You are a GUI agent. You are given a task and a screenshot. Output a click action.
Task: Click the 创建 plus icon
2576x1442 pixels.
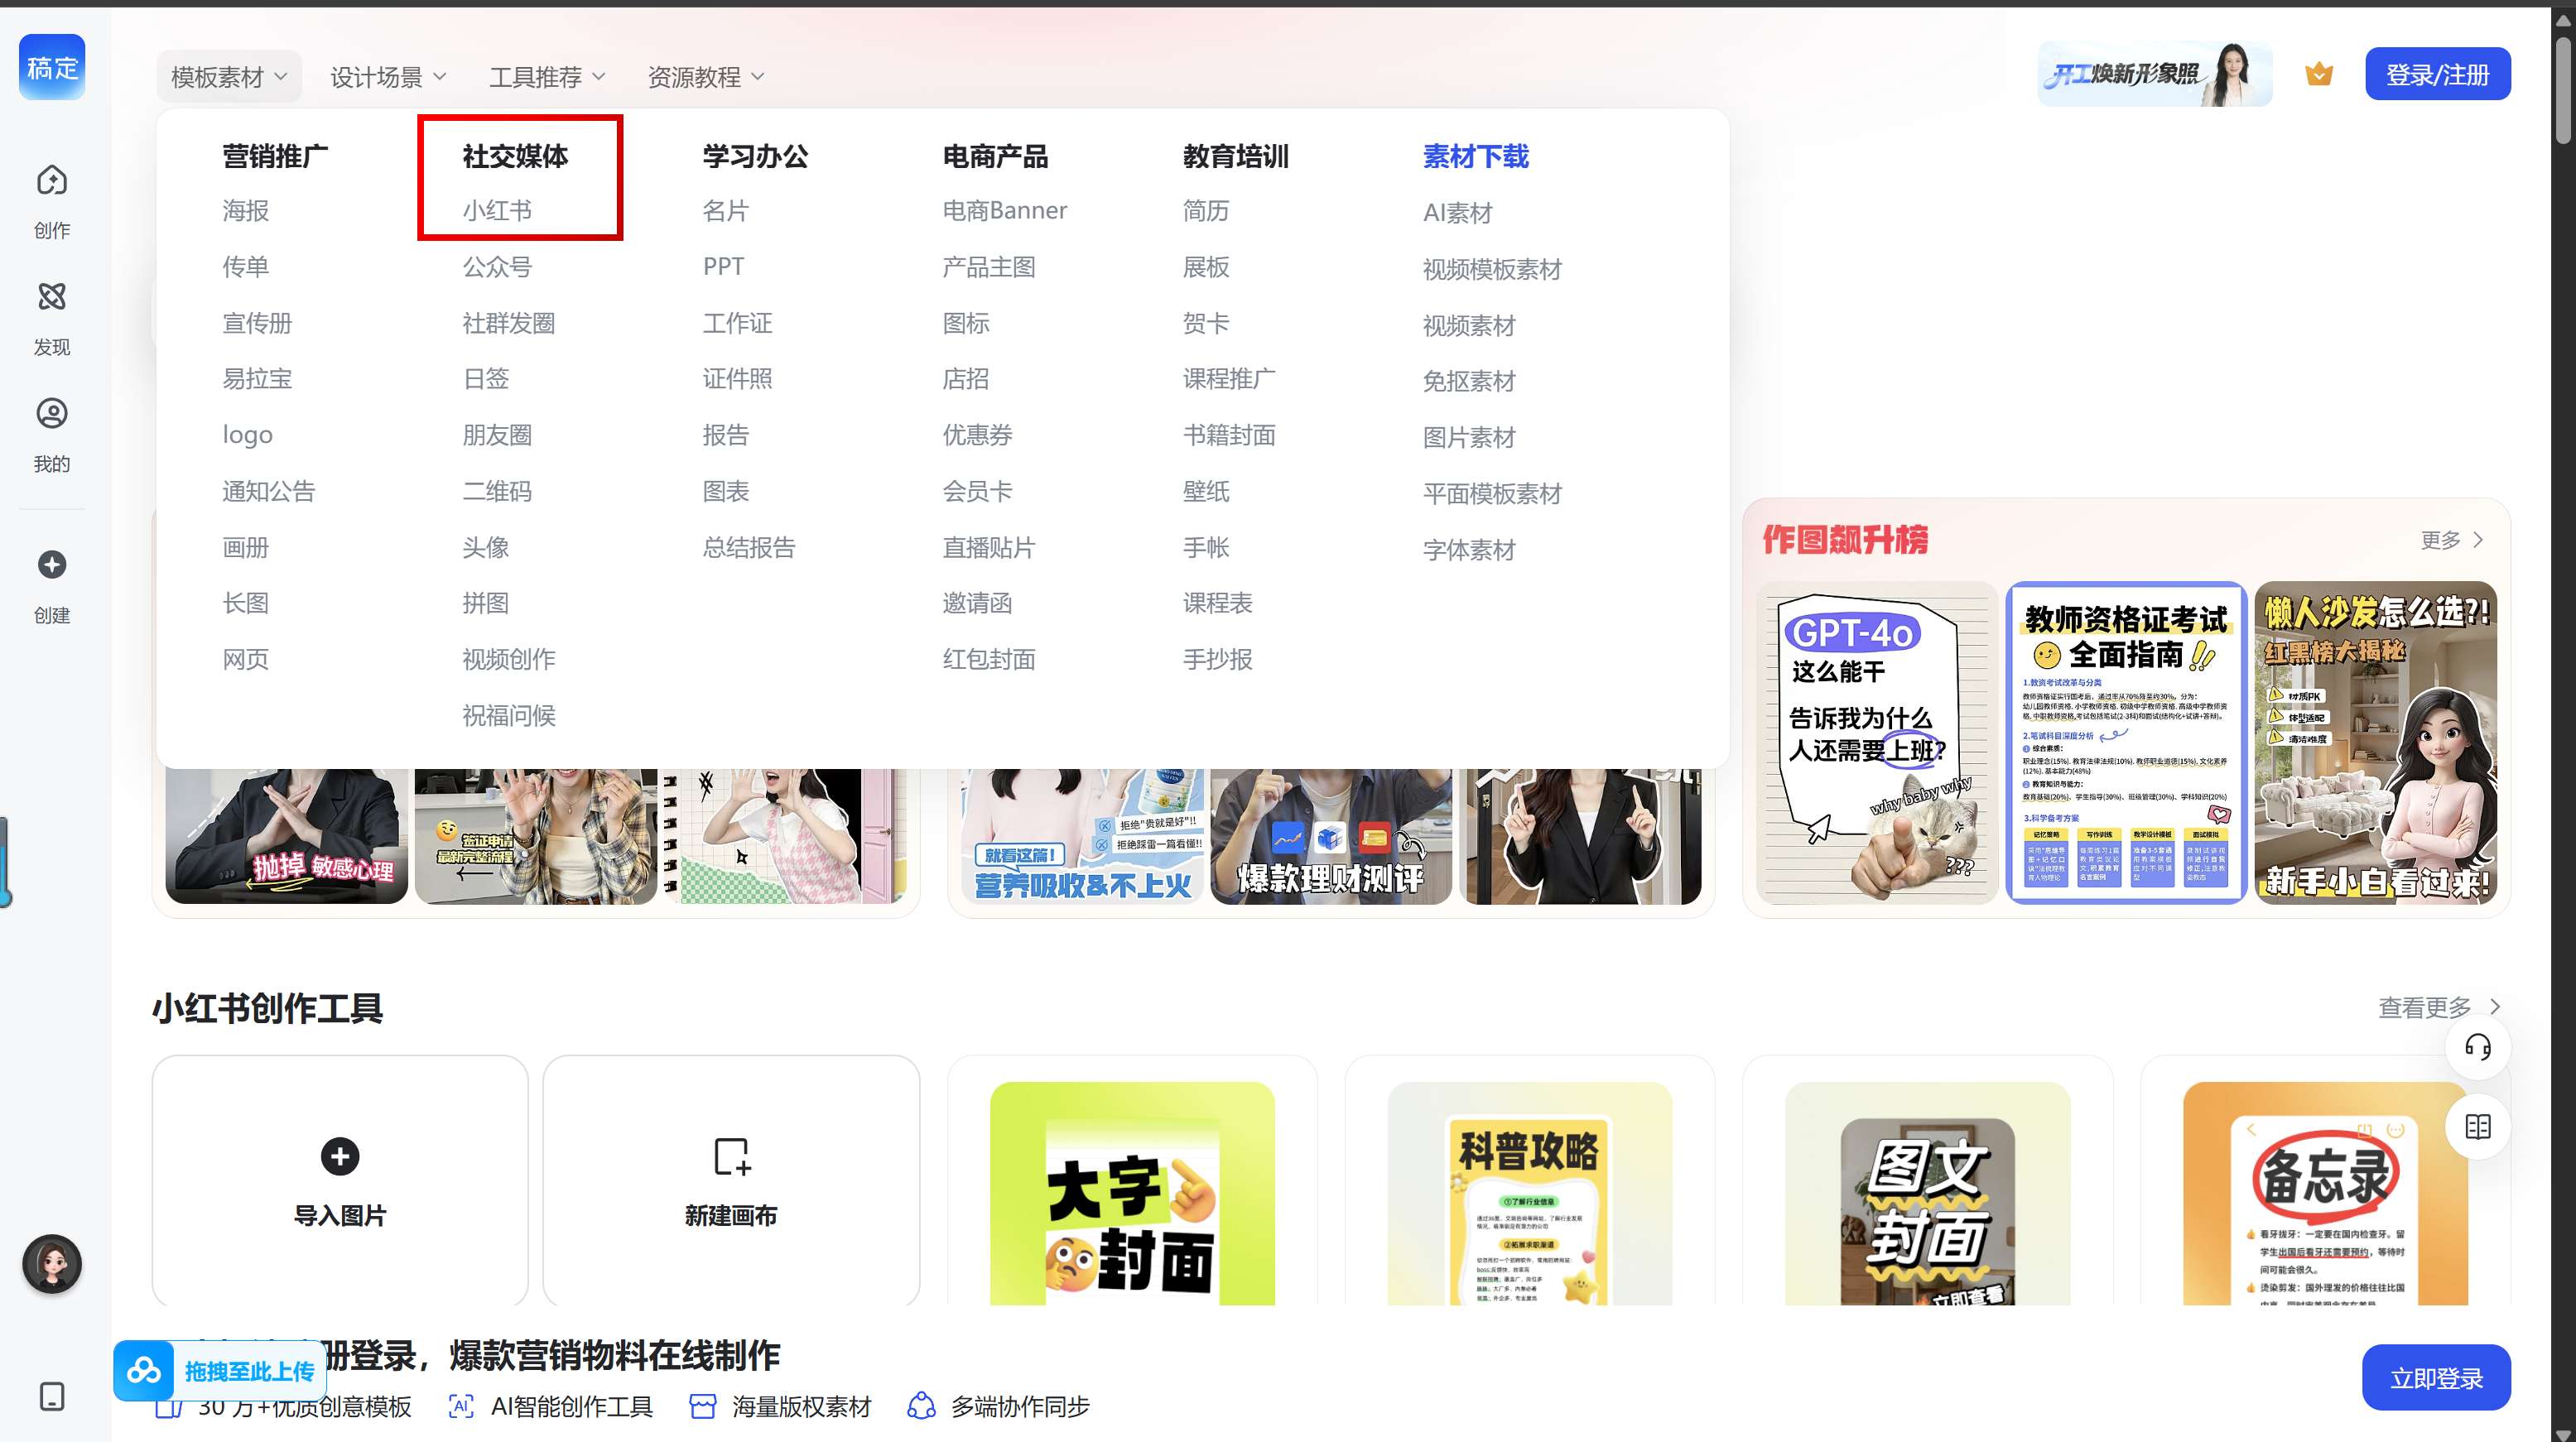point(52,565)
